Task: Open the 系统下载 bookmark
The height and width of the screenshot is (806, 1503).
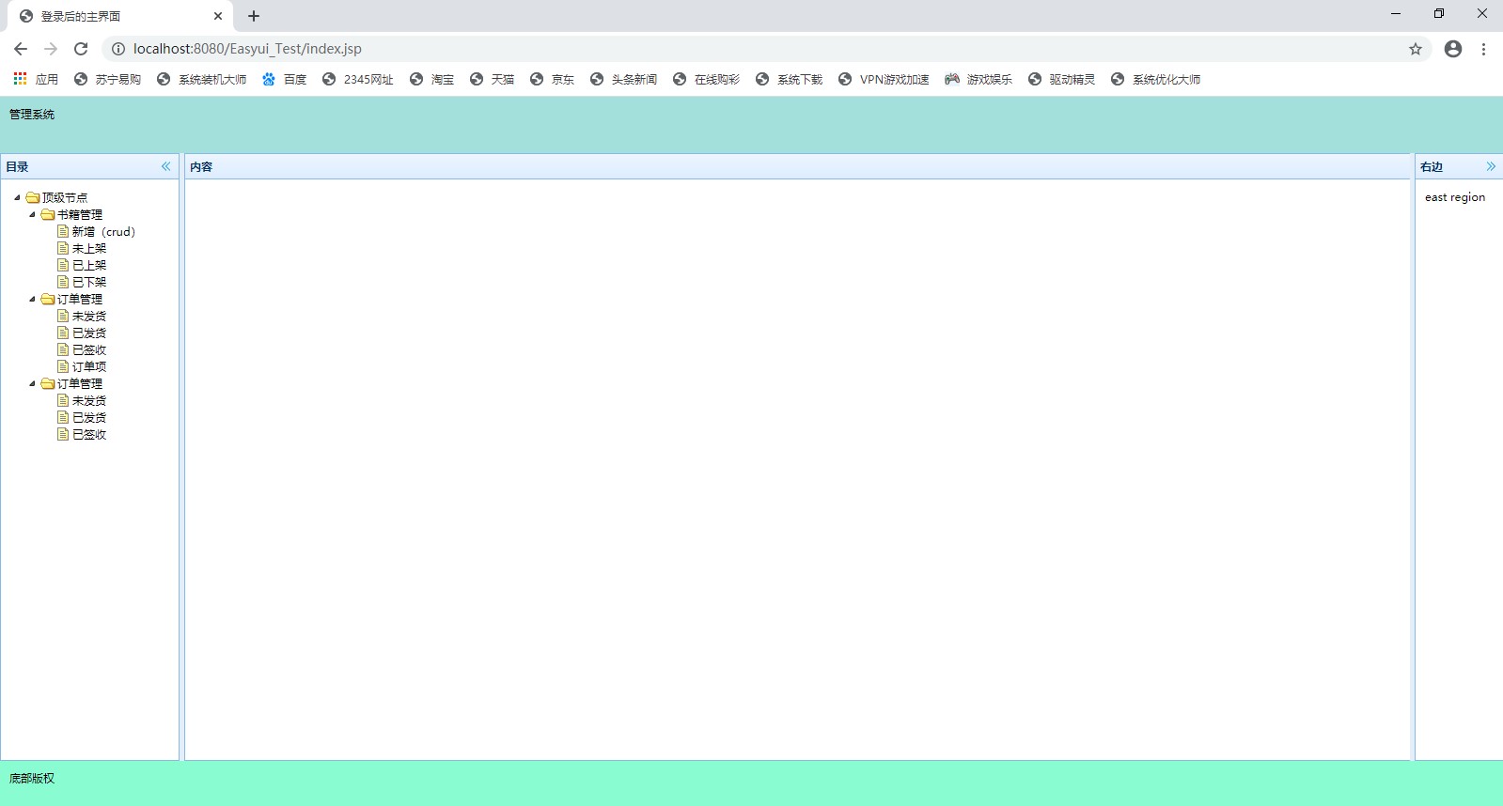Action: click(x=789, y=79)
